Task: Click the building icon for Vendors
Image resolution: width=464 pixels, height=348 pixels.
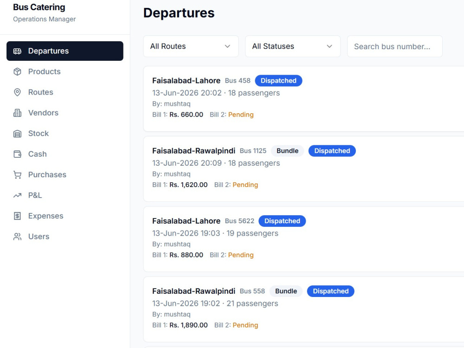Action: (17, 113)
